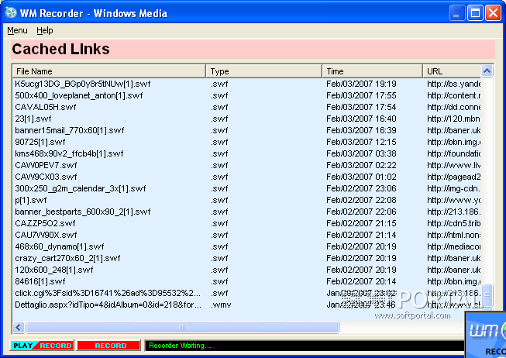506x358 pixels.
Task: Select crazy_cart270x60_2[1].swf entry
Action: pos(67,258)
